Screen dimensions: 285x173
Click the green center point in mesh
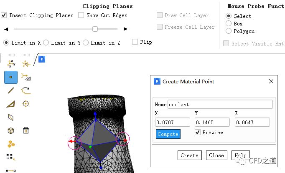[90, 146]
